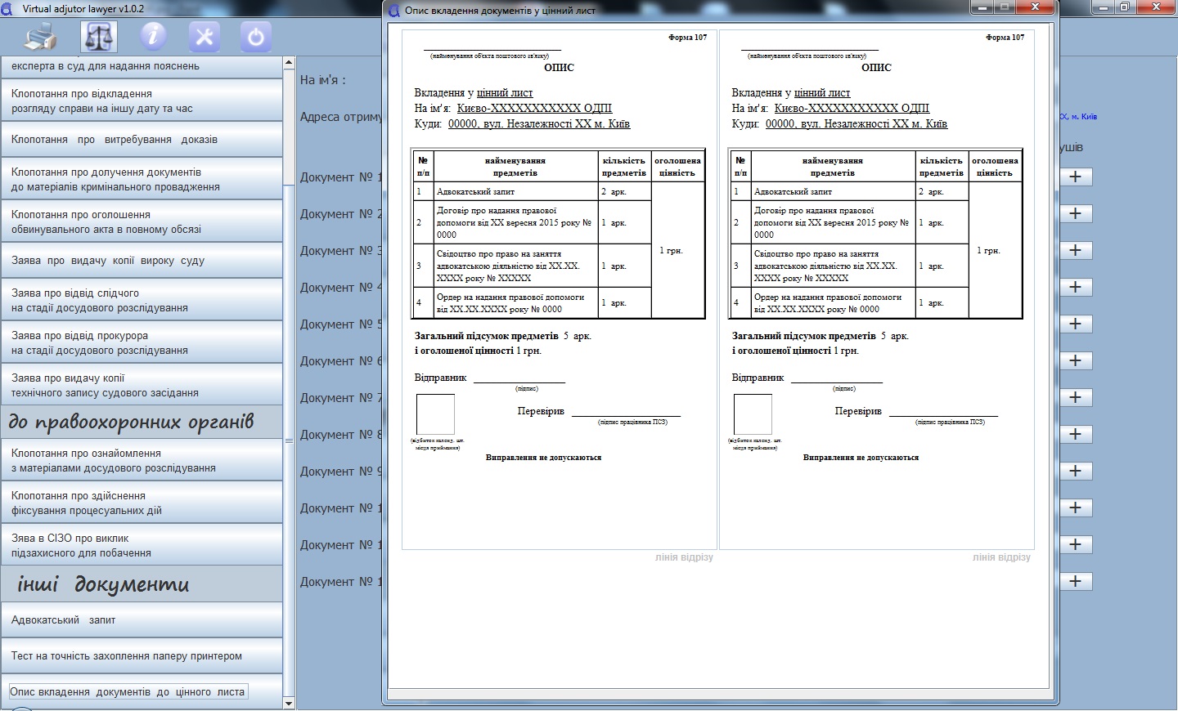Click the plus button for Документ № 1

pos(1076,177)
